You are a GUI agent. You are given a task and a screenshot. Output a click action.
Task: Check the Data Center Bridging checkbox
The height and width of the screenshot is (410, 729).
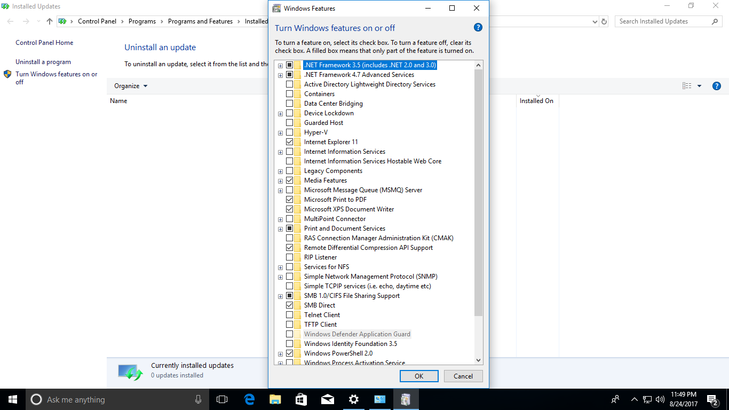pyautogui.click(x=290, y=104)
